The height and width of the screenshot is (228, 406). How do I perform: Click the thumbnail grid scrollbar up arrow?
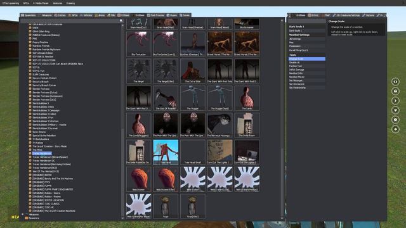[x=282, y=20]
